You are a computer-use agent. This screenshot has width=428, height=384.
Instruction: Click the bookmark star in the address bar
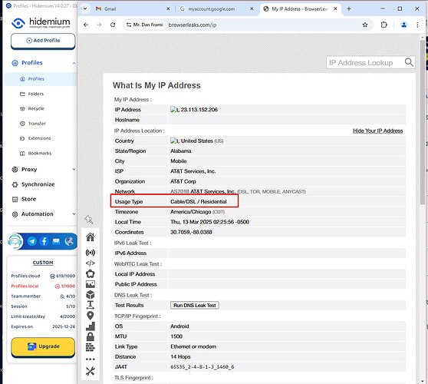click(365, 25)
